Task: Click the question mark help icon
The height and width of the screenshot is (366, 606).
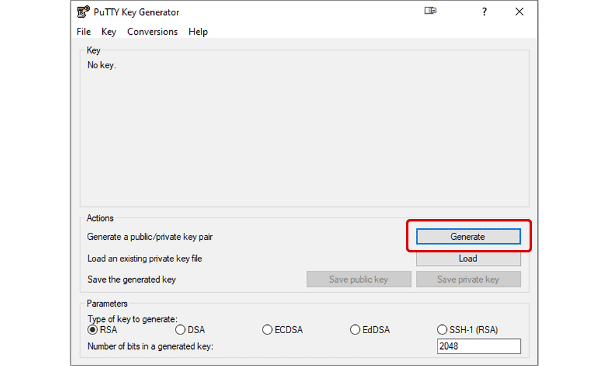Action: 484,11
